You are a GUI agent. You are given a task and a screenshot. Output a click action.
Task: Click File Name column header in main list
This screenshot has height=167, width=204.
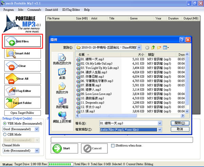[60, 18]
